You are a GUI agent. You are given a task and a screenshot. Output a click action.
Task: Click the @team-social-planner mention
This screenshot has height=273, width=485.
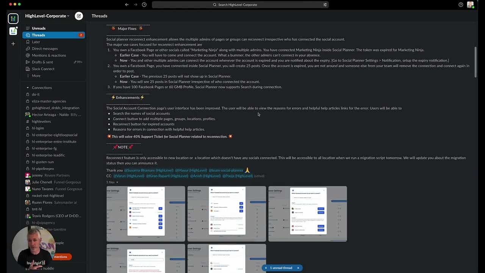point(226,171)
